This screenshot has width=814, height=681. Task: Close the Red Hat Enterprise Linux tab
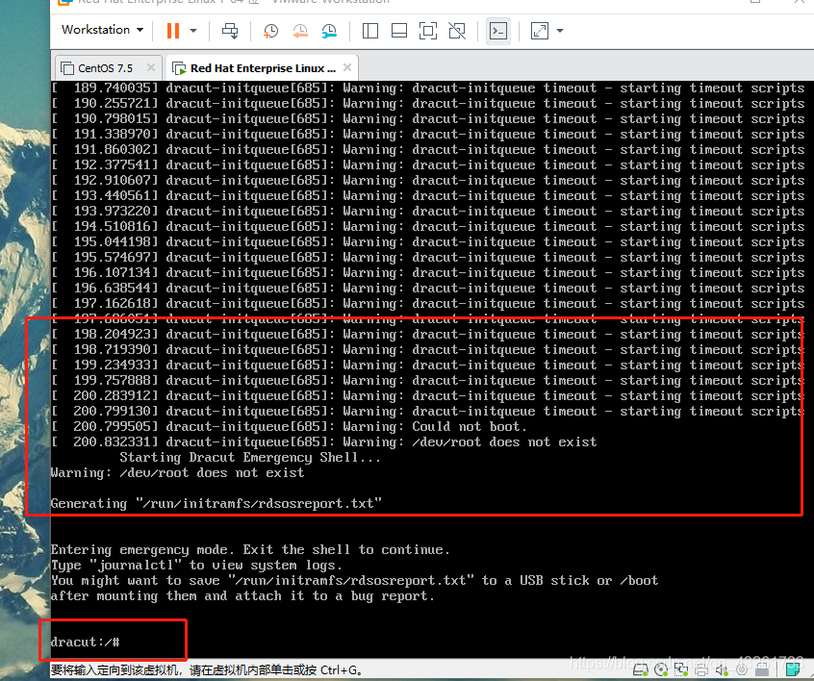346,68
